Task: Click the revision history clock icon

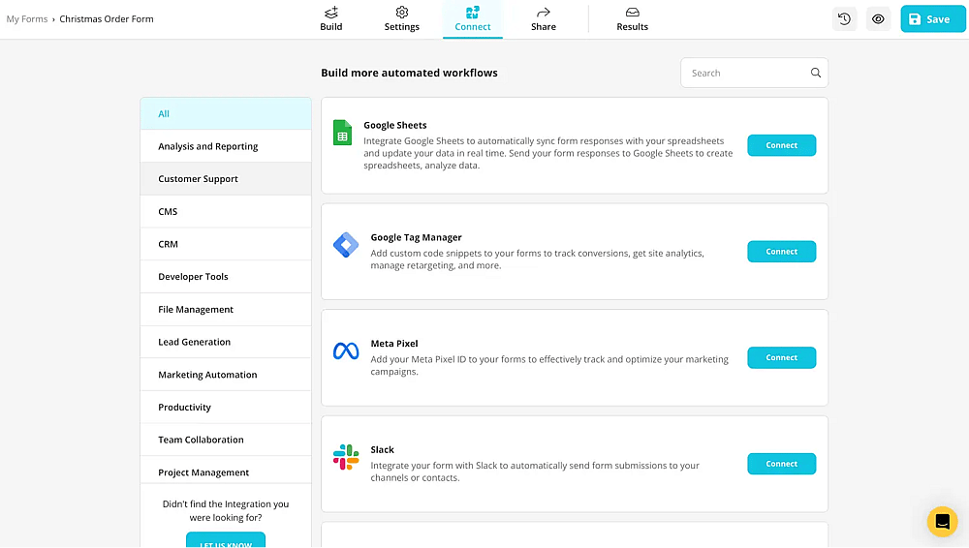Action: click(x=844, y=19)
